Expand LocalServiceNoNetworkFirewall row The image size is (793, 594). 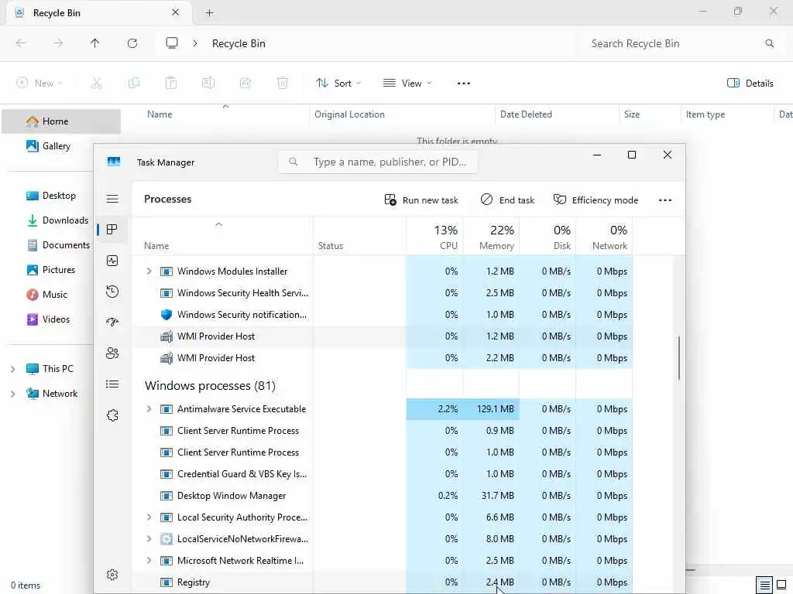(149, 539)
